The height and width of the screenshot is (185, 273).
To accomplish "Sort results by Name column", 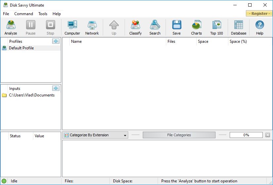I will tap(118, 41).
